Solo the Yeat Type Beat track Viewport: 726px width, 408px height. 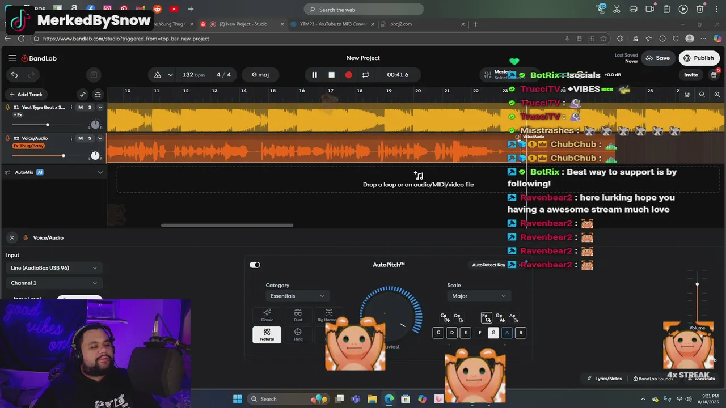(90, 107)
